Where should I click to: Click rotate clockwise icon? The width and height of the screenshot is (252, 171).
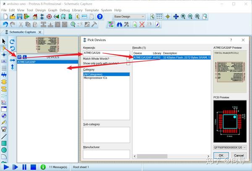12,42
